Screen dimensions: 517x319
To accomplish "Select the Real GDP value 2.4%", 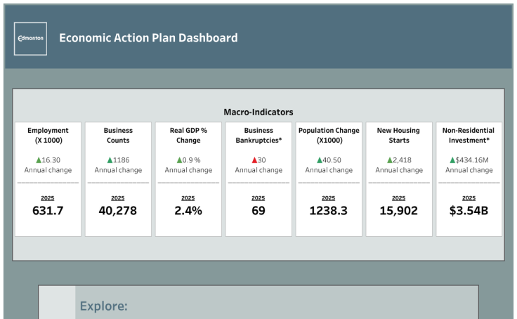I will click(188, 211).
